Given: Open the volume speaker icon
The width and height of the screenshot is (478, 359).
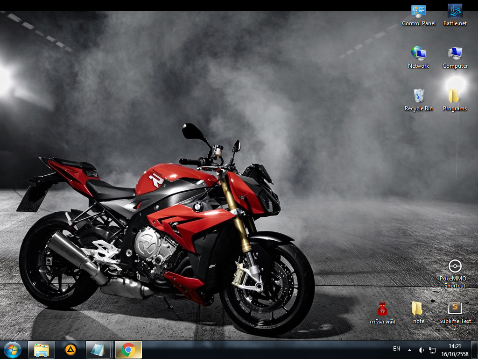Looking at the screenshot, I should point(421,350).
